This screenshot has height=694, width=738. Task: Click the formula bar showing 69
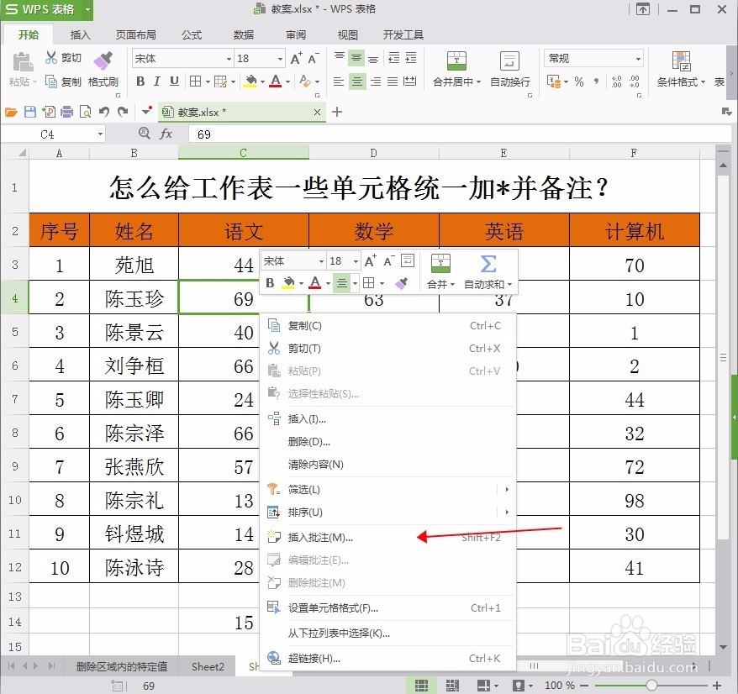[x=459, y=134]
